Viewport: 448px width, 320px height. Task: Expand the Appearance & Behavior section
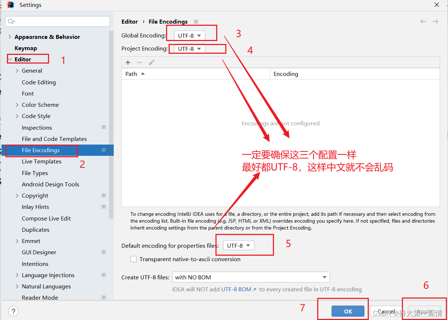click(10, 37)
